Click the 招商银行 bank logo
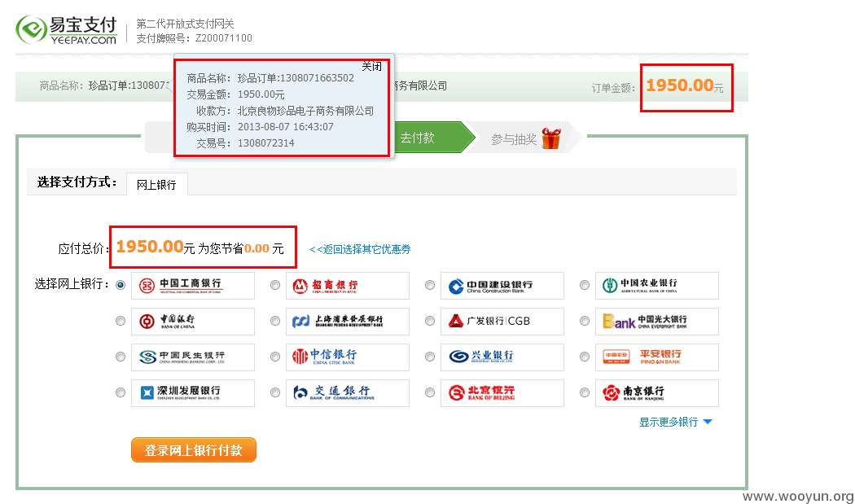Image resolution: width=855 pixels, height=504 pixels. click(348, 286)
